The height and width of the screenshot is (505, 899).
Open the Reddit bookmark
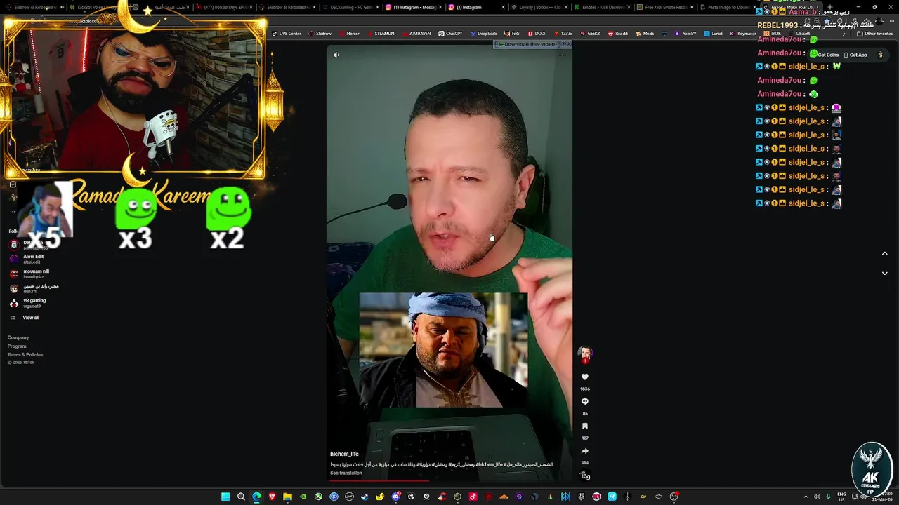[x=618, y=34]
